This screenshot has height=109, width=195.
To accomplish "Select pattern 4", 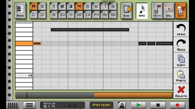I will pos(79,6).
